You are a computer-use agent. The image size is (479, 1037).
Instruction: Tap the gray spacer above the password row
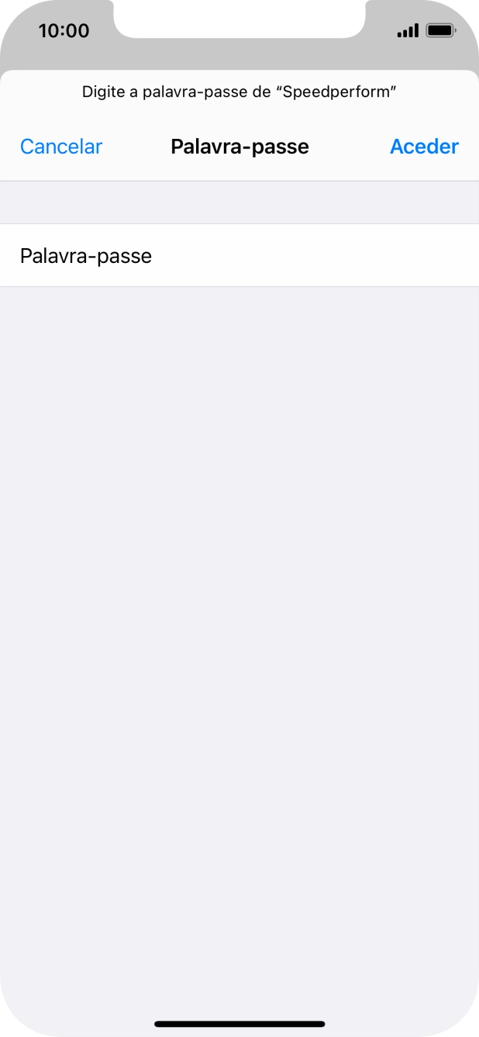pyautogui.click(x=239, y=202)
